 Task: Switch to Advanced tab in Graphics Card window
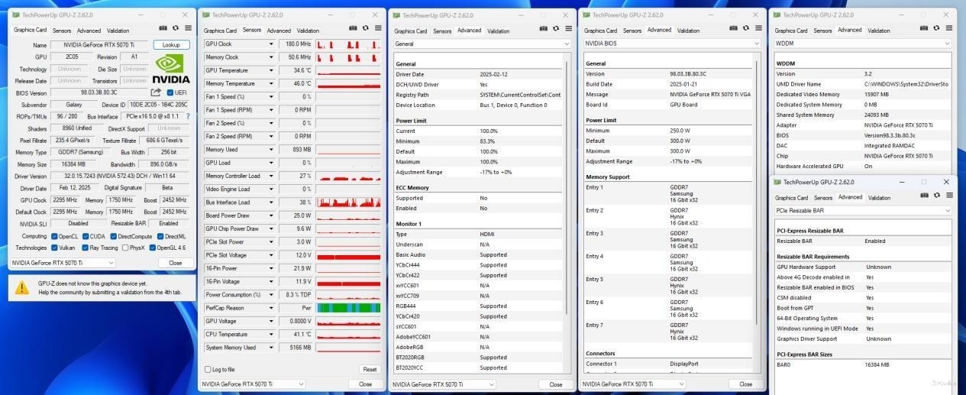pyautogui.click(x=89, y=31)
